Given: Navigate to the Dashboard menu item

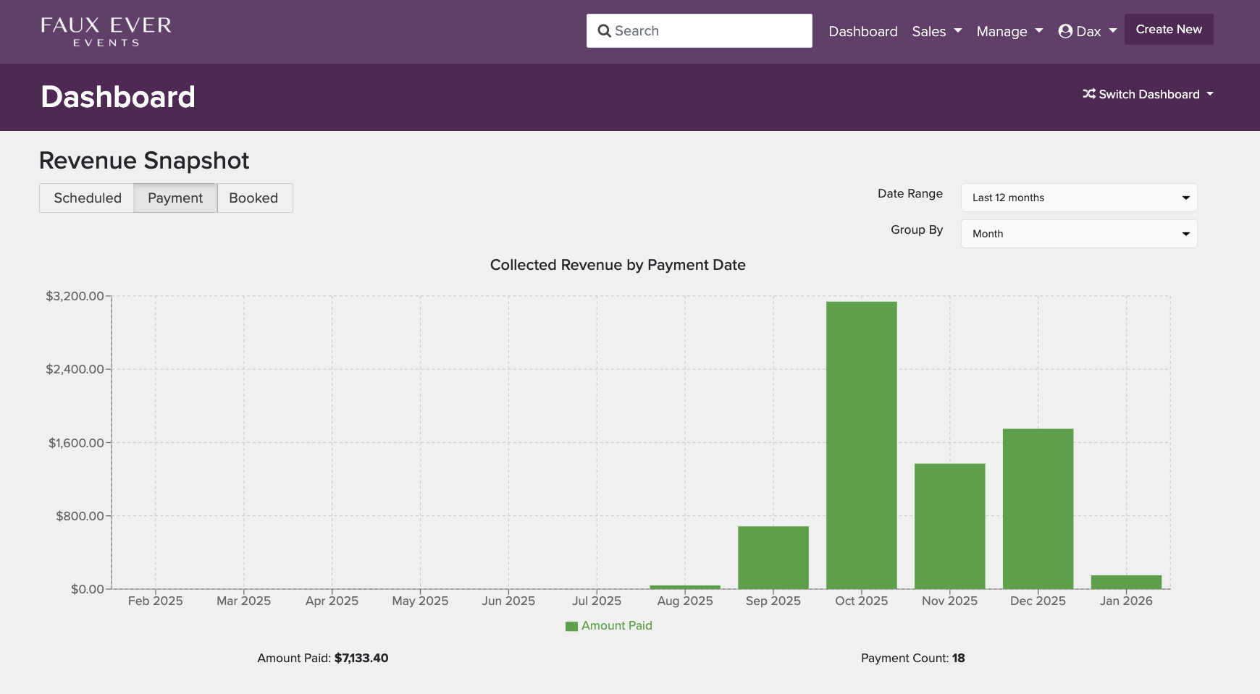Looking at the screenshot, I should [862, 31].
